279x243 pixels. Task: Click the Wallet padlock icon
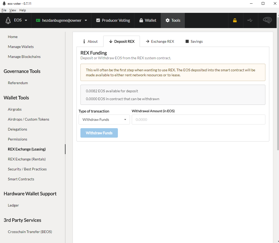tap(141, 20)
